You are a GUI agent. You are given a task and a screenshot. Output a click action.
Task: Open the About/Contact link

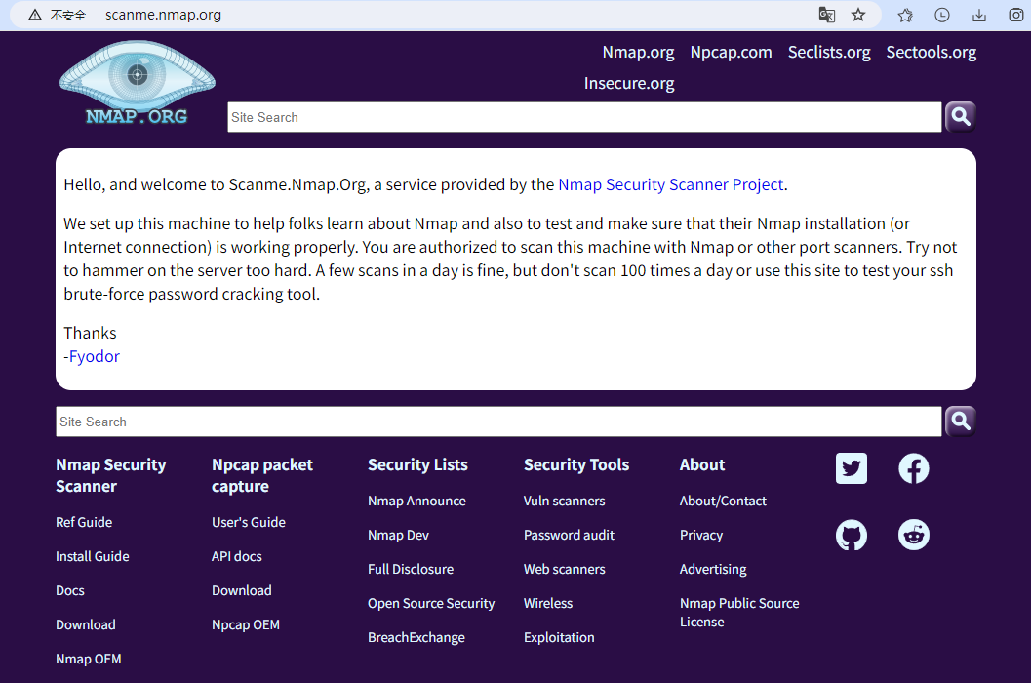723,502
